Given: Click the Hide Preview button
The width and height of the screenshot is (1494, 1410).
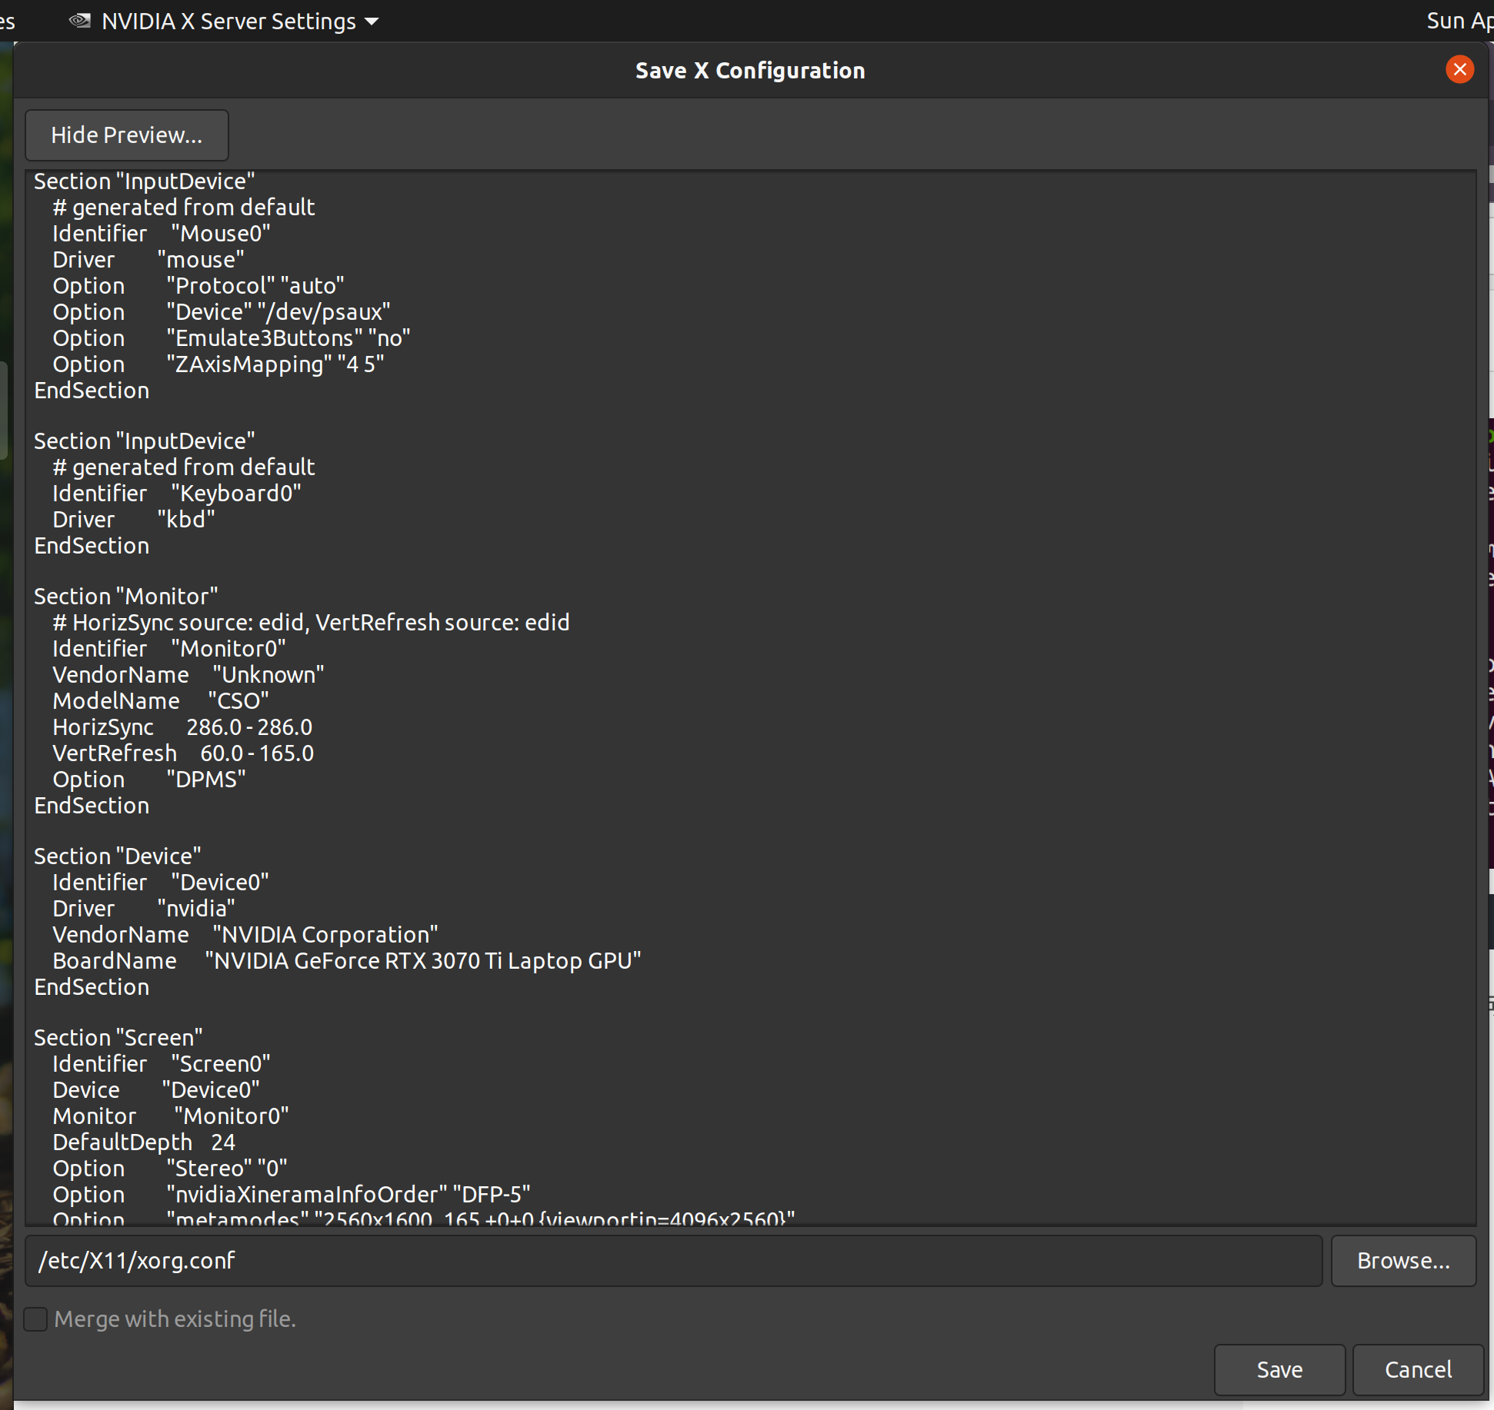Looking at the screenshot, I should point(125,134).
